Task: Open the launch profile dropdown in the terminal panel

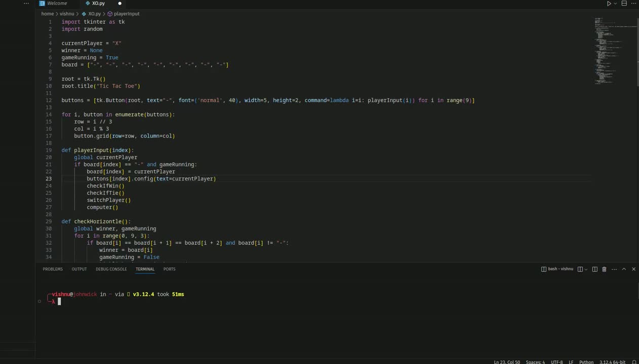Action: pyautogui.click(x=586, y=269)
